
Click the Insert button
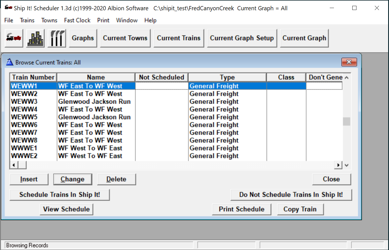click(29, 179)
